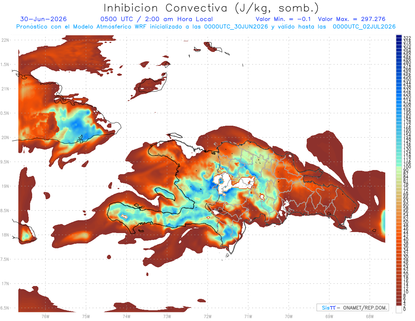Viewport: 415px width, 321px height.
Task: Click the '160' value on the color scale
Action: point(407,132)
